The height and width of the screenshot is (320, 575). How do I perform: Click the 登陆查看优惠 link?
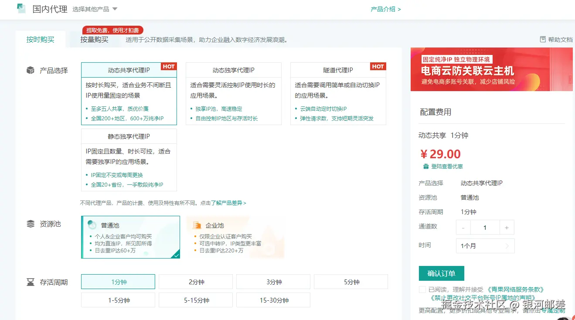coord(447,167)
